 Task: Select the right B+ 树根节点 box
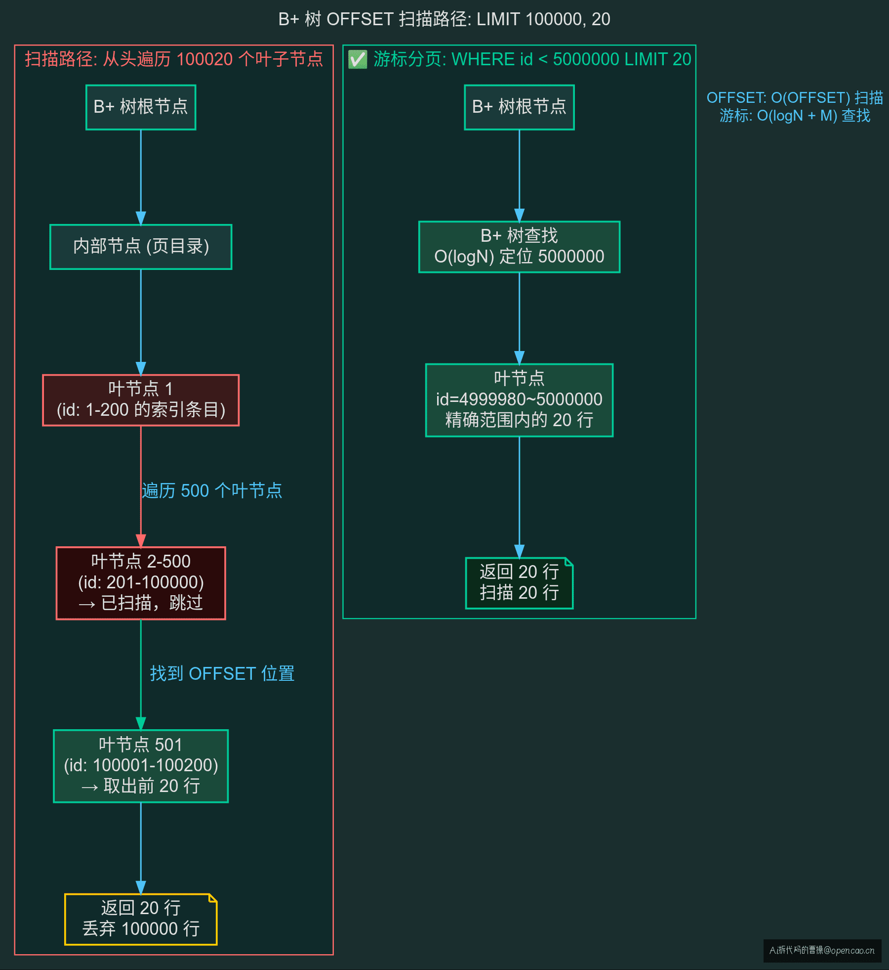(519, 107)
